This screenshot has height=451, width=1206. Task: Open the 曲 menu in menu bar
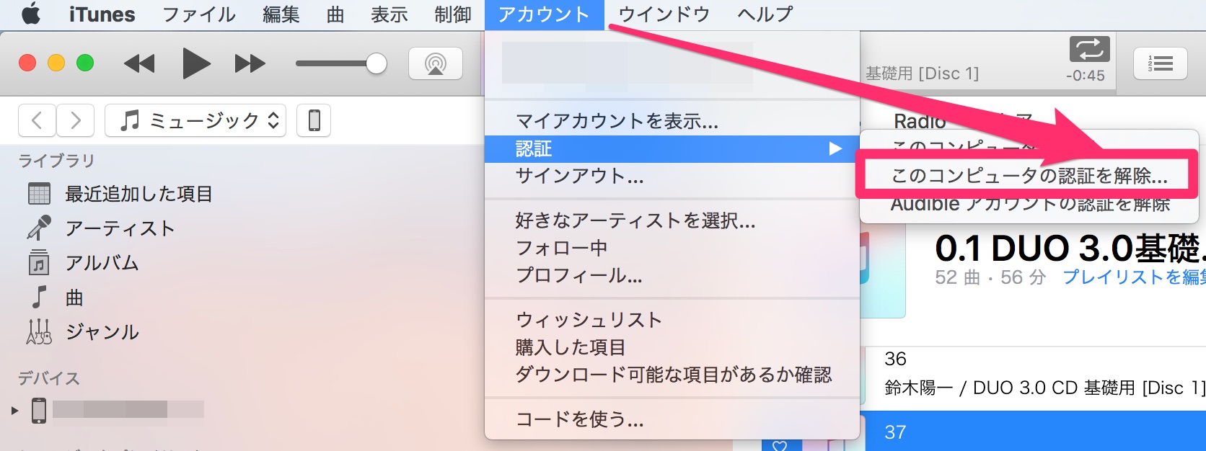click(335, 14)
